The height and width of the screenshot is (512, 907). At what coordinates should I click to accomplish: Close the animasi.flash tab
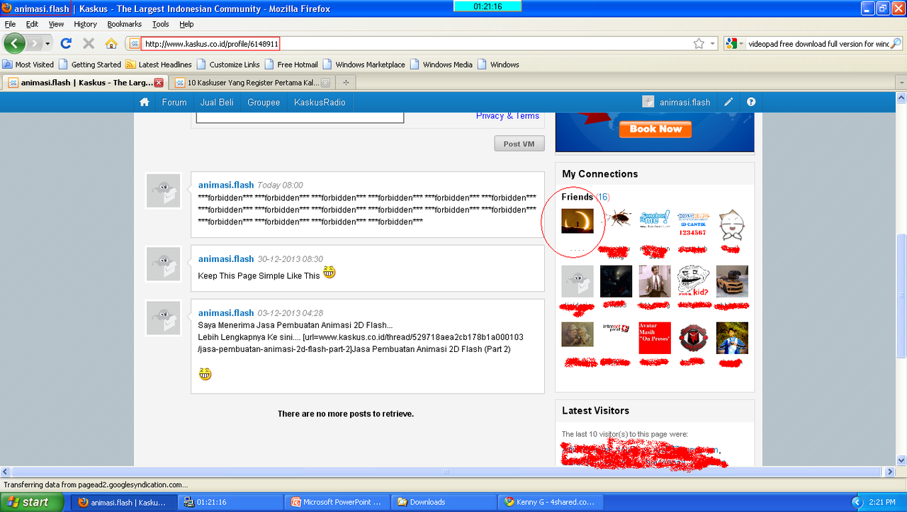(x=159, y=82)
